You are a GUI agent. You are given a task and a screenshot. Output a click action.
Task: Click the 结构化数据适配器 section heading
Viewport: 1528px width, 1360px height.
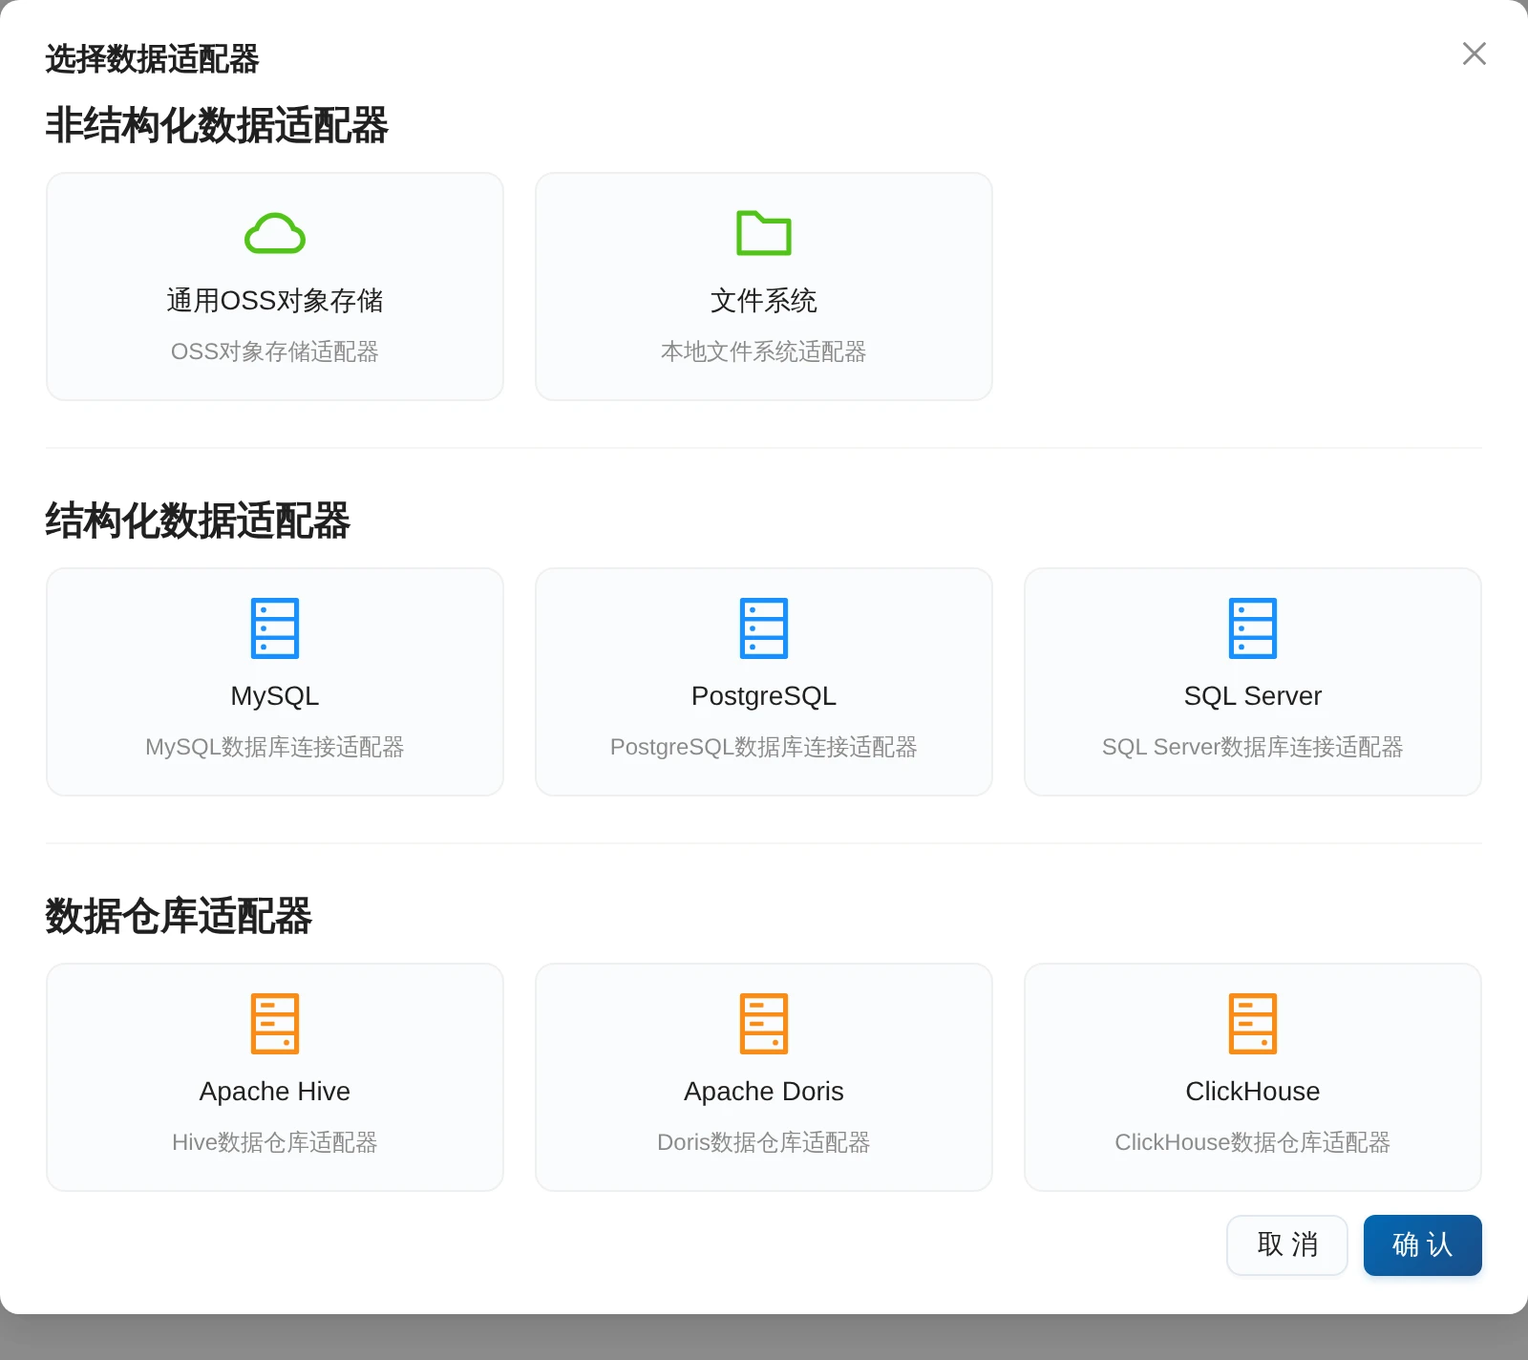[198, 521]
